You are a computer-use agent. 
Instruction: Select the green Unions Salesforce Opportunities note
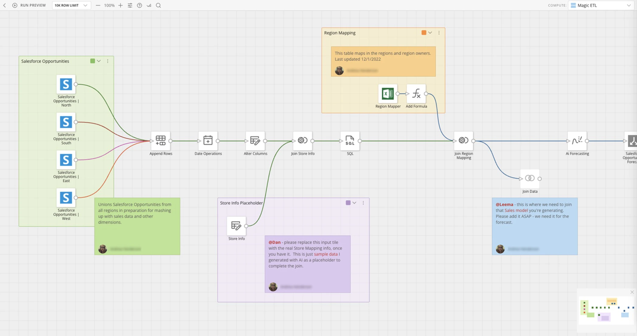[137, 226]
